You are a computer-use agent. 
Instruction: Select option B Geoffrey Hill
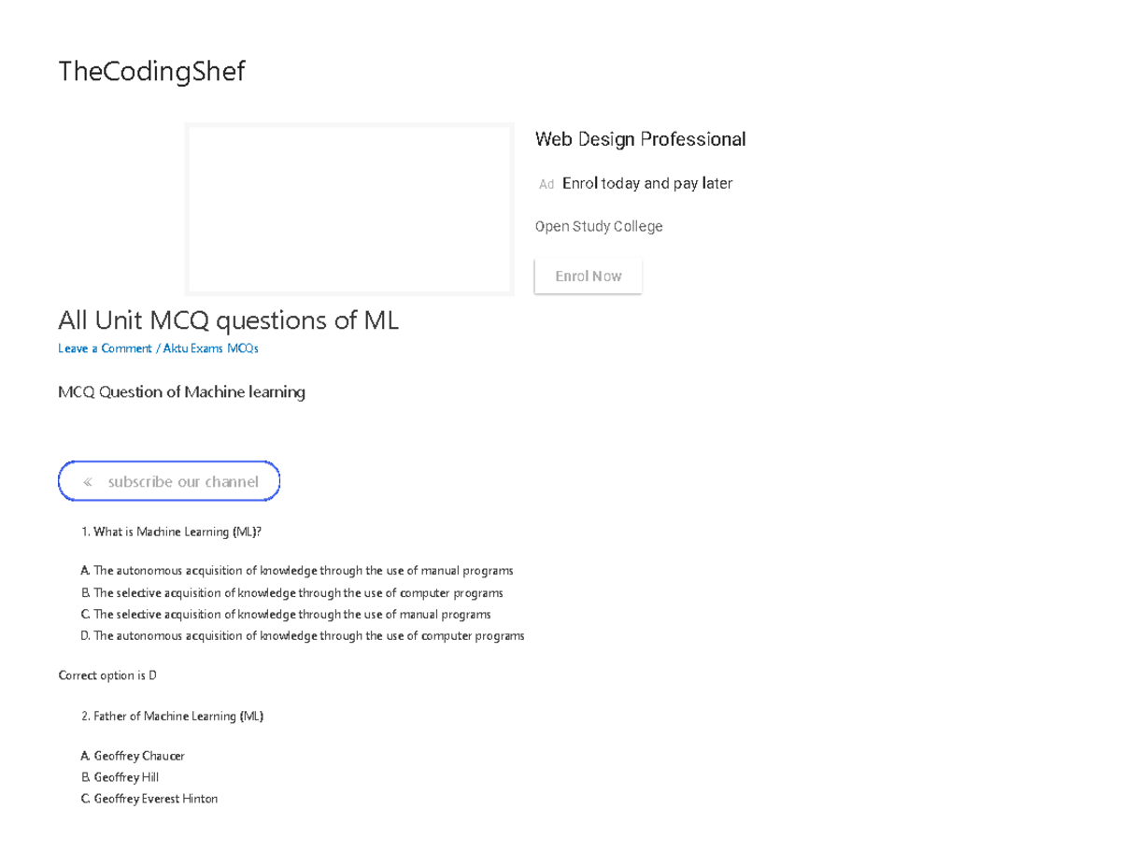[x=120, y=776]
